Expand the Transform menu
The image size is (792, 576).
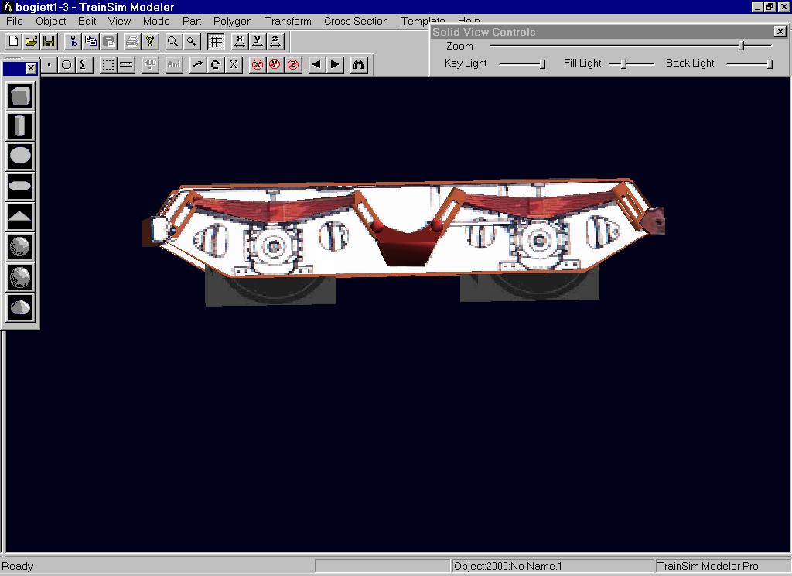tap(288, 21)
